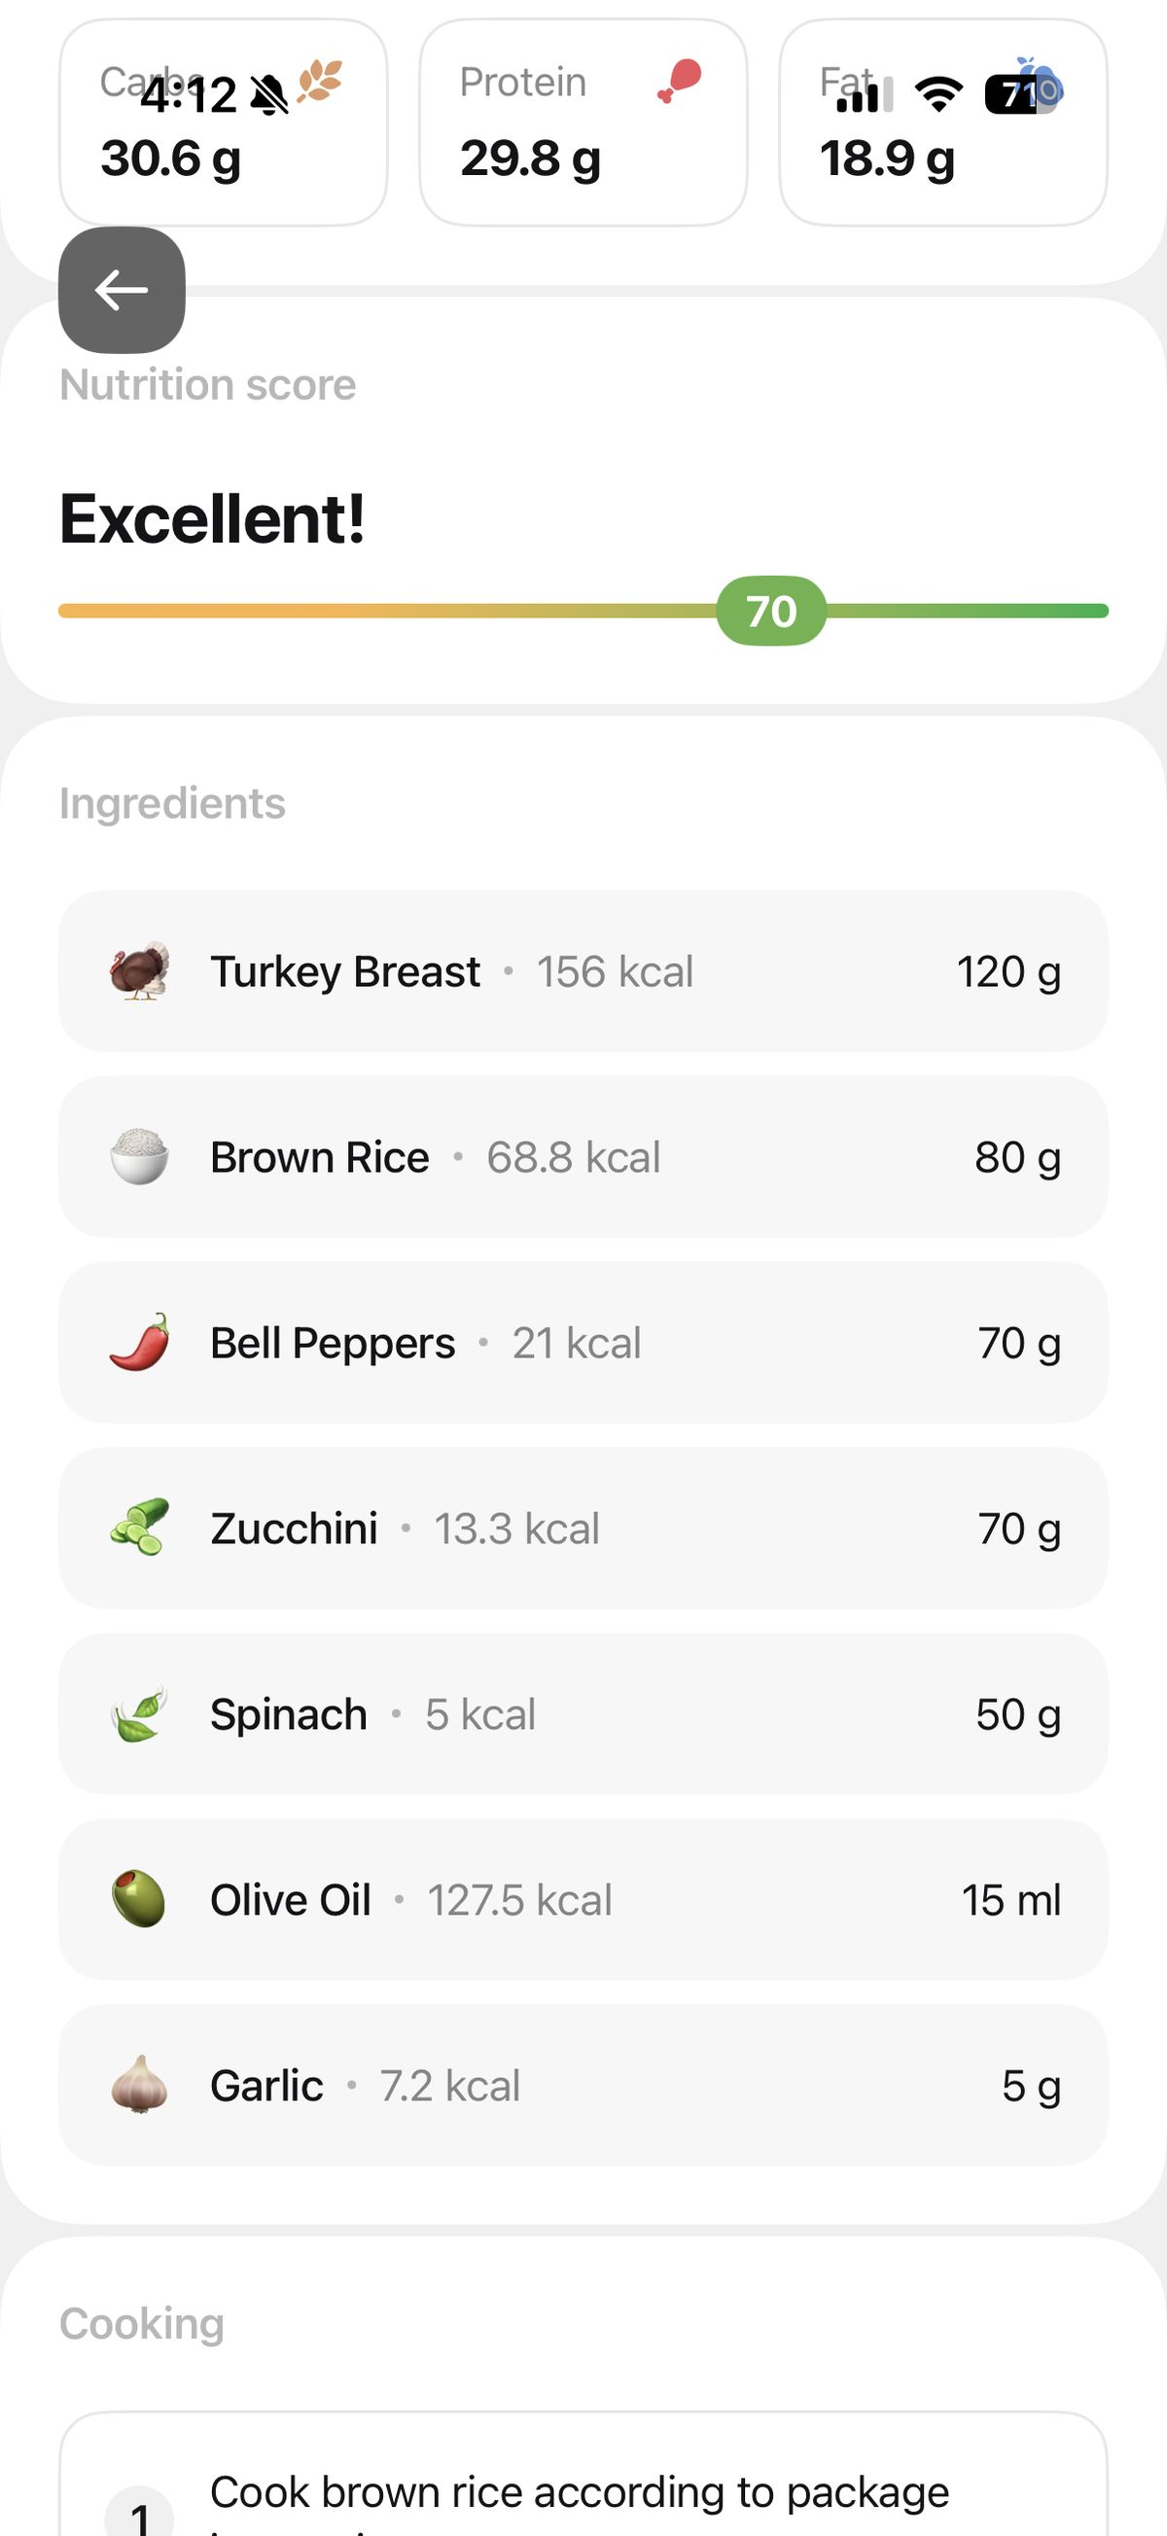Tap the spinach leaves icon
Screen dimensions: 1167x2536
tap(139, 1714)
